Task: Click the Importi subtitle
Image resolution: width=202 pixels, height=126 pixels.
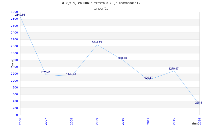Action: point(101,9)
